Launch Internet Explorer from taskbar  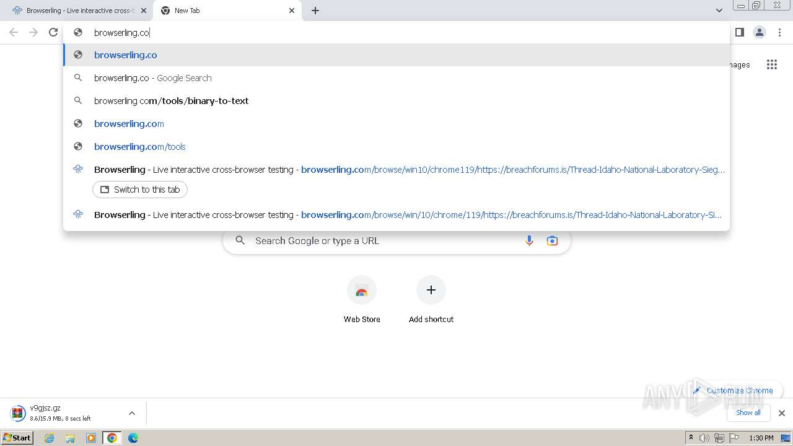click(49, 438)
